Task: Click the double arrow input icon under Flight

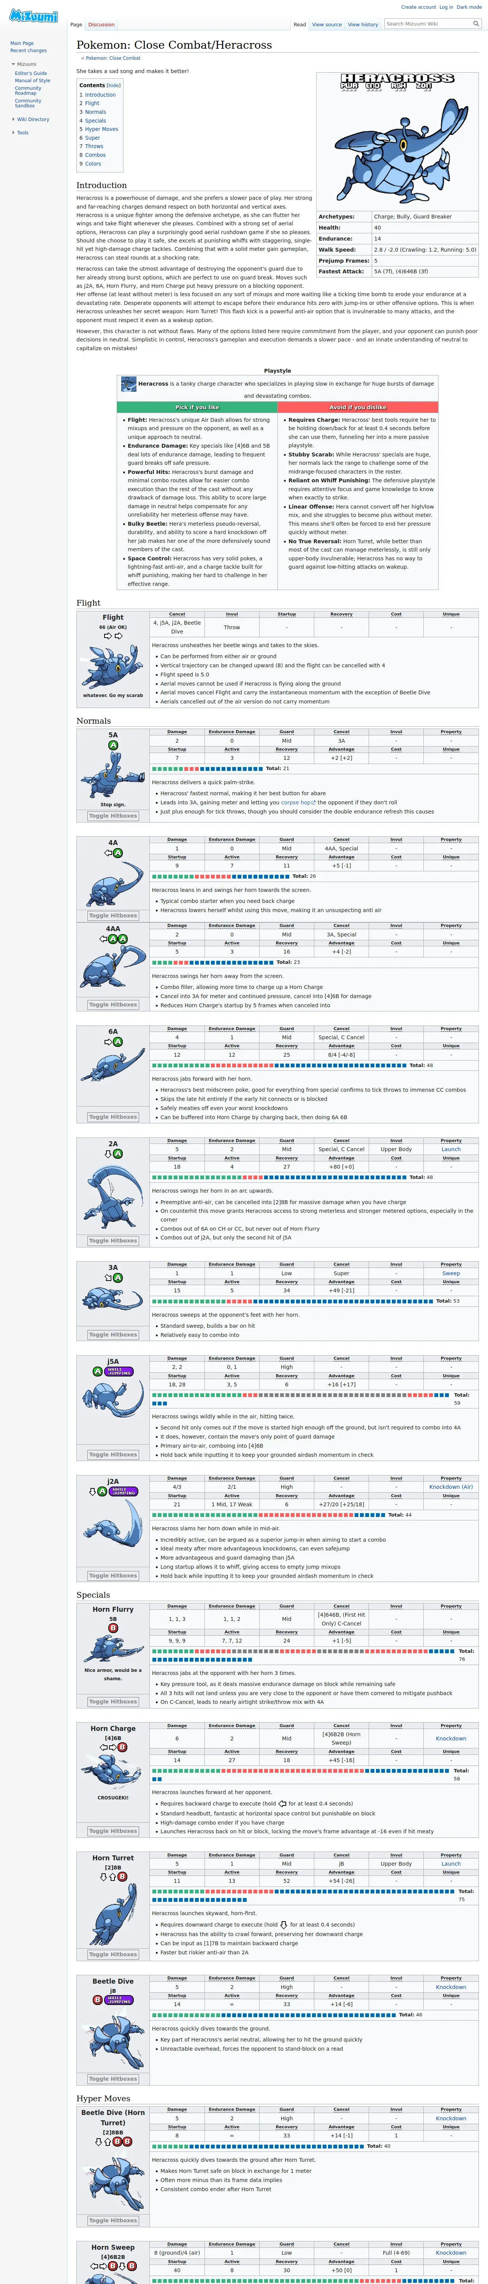Action: (x=112, y=636)
